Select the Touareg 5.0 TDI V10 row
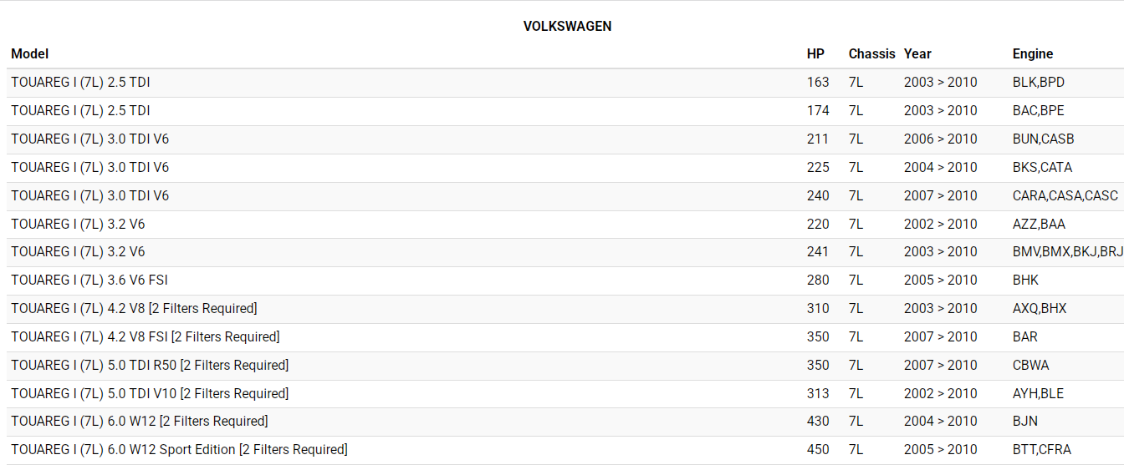Image resolution: width=1124 pixels, height=465 pixels. point(150,393)
